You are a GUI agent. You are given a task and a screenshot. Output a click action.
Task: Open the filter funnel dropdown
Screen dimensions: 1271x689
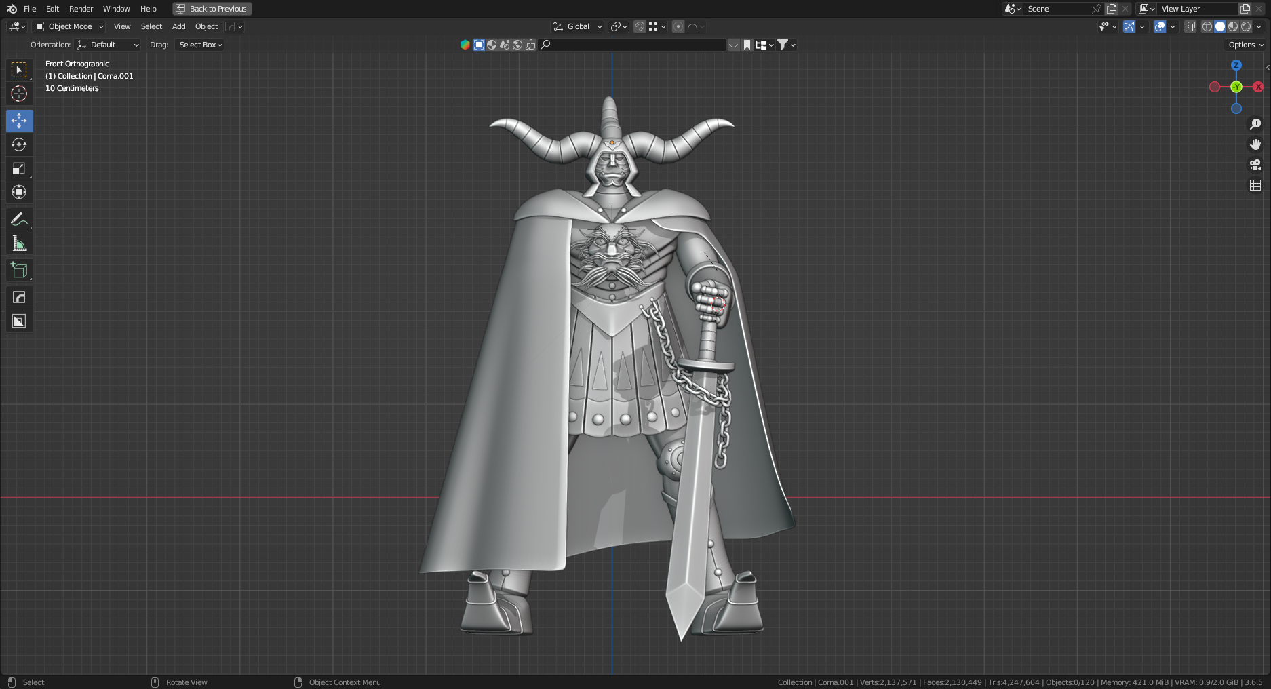tap(786, 45)
